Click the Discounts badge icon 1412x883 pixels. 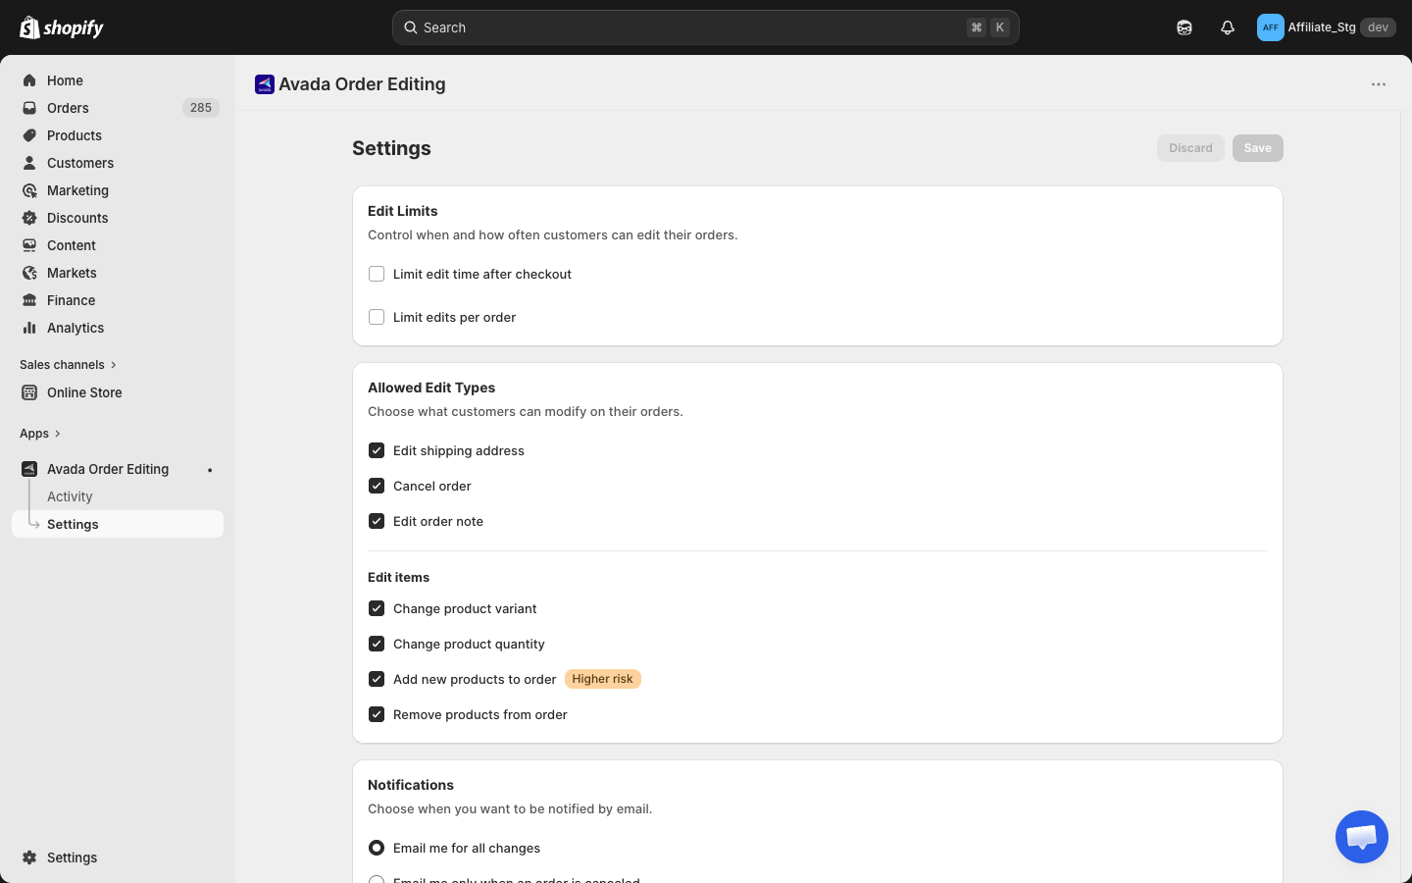tap(29, 218)
